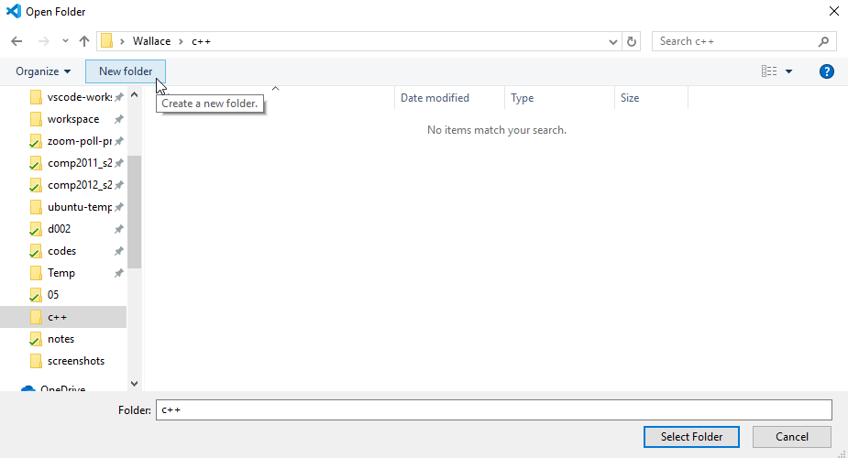This screenshot has width=848, height=458.
Task: Open the Organize menu
Action: 43,71
